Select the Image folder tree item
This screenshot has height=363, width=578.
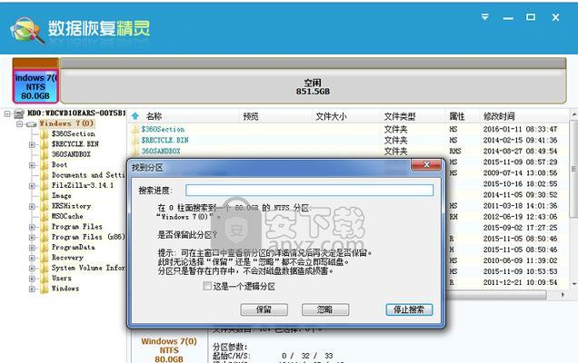pyautogui.click(x=61, y=195)
